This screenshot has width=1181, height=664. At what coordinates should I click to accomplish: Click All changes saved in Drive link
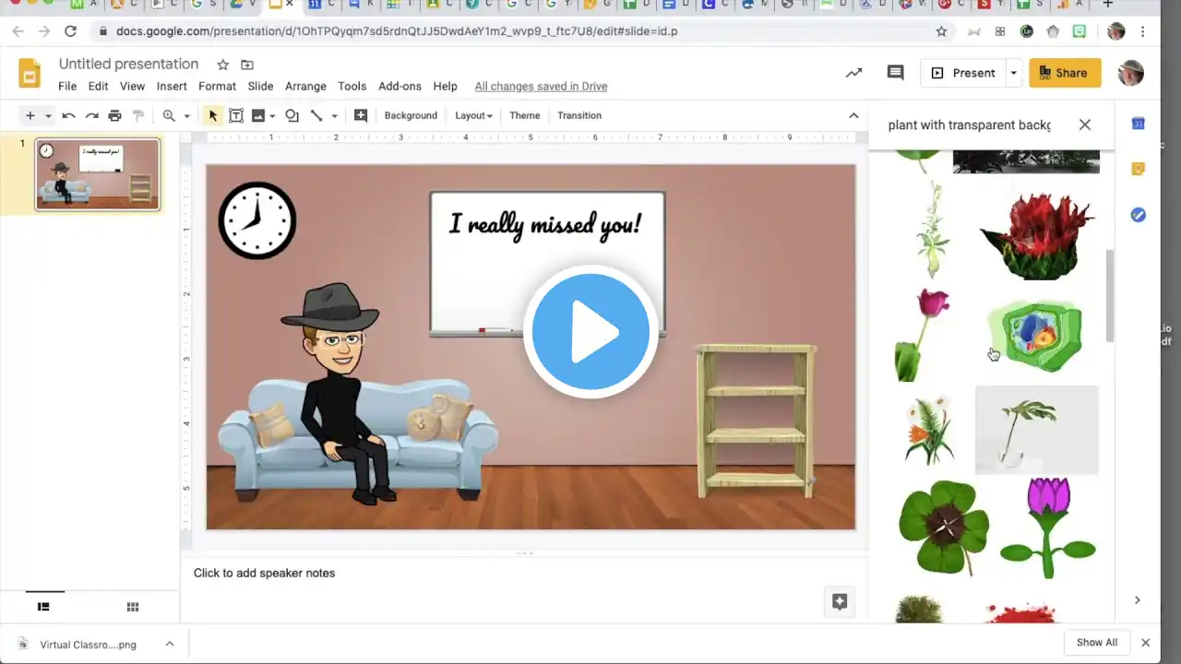[541, 86]
